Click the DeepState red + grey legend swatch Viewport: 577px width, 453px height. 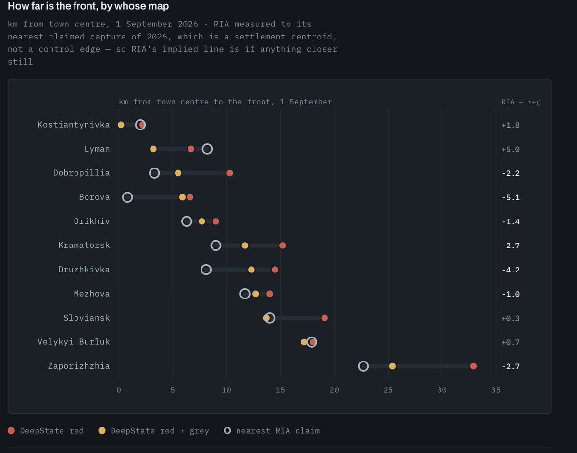coord(102,431)
